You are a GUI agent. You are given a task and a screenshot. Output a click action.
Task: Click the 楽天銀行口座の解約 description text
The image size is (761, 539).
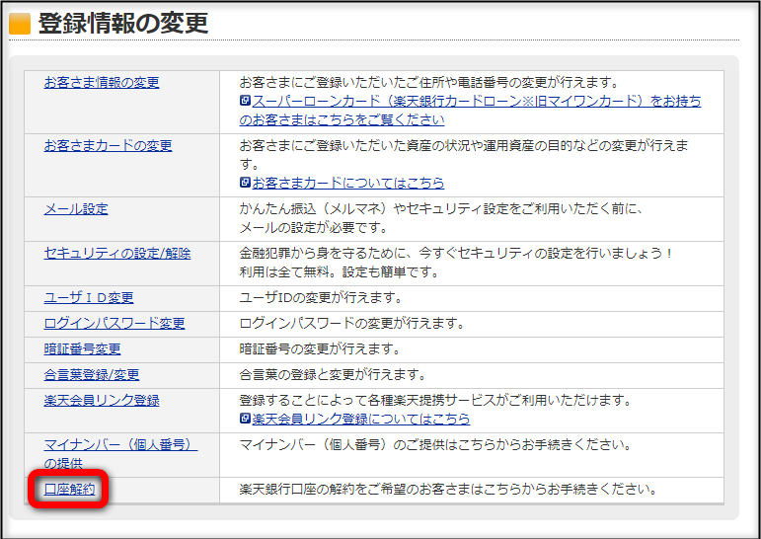(x=448, y=490)
